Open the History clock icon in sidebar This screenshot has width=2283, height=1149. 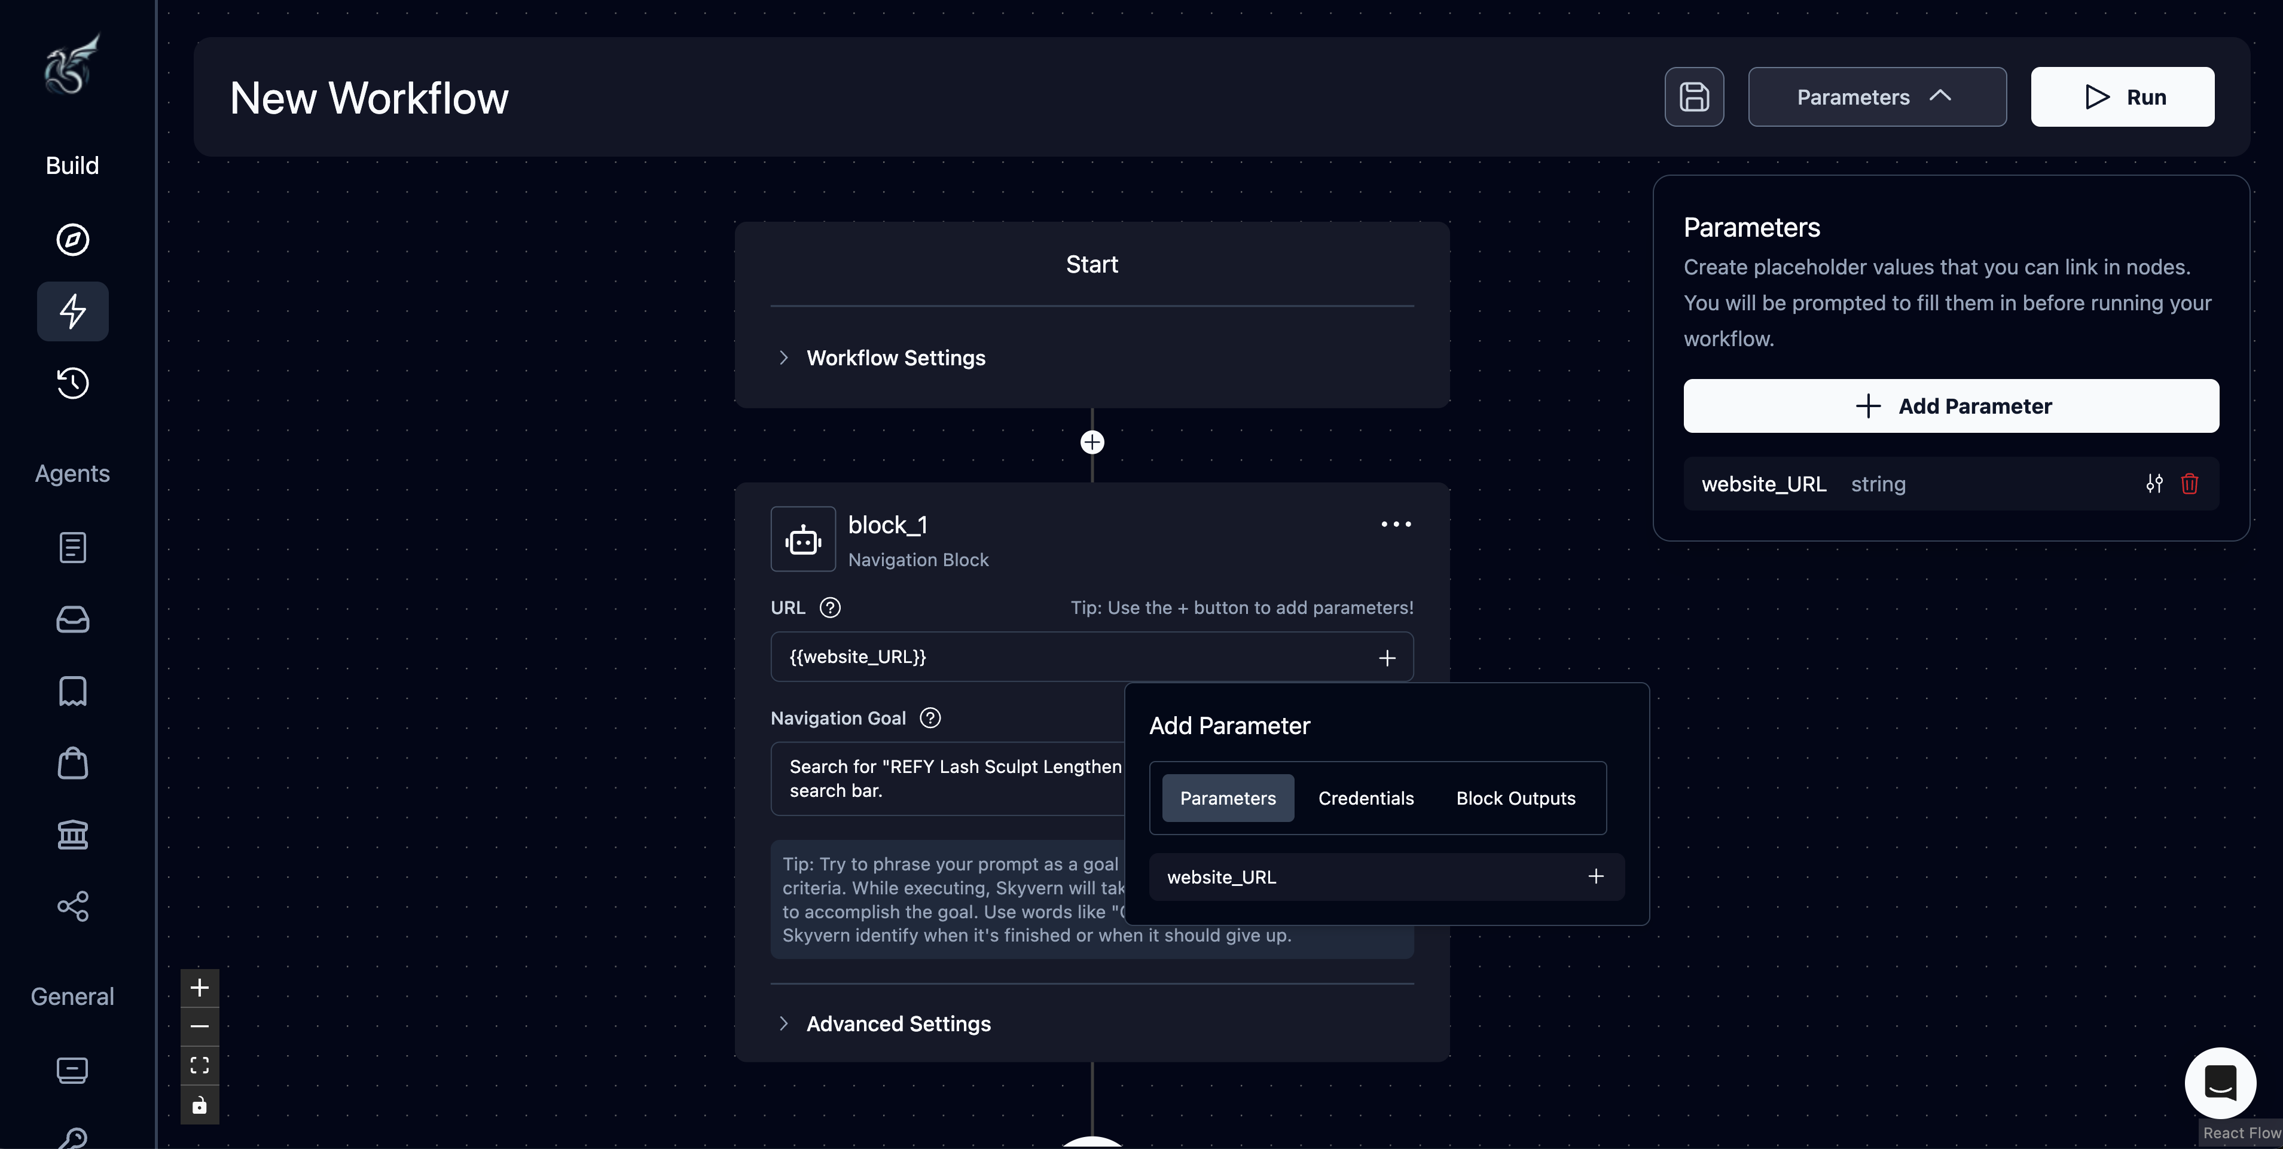[73, 383]
